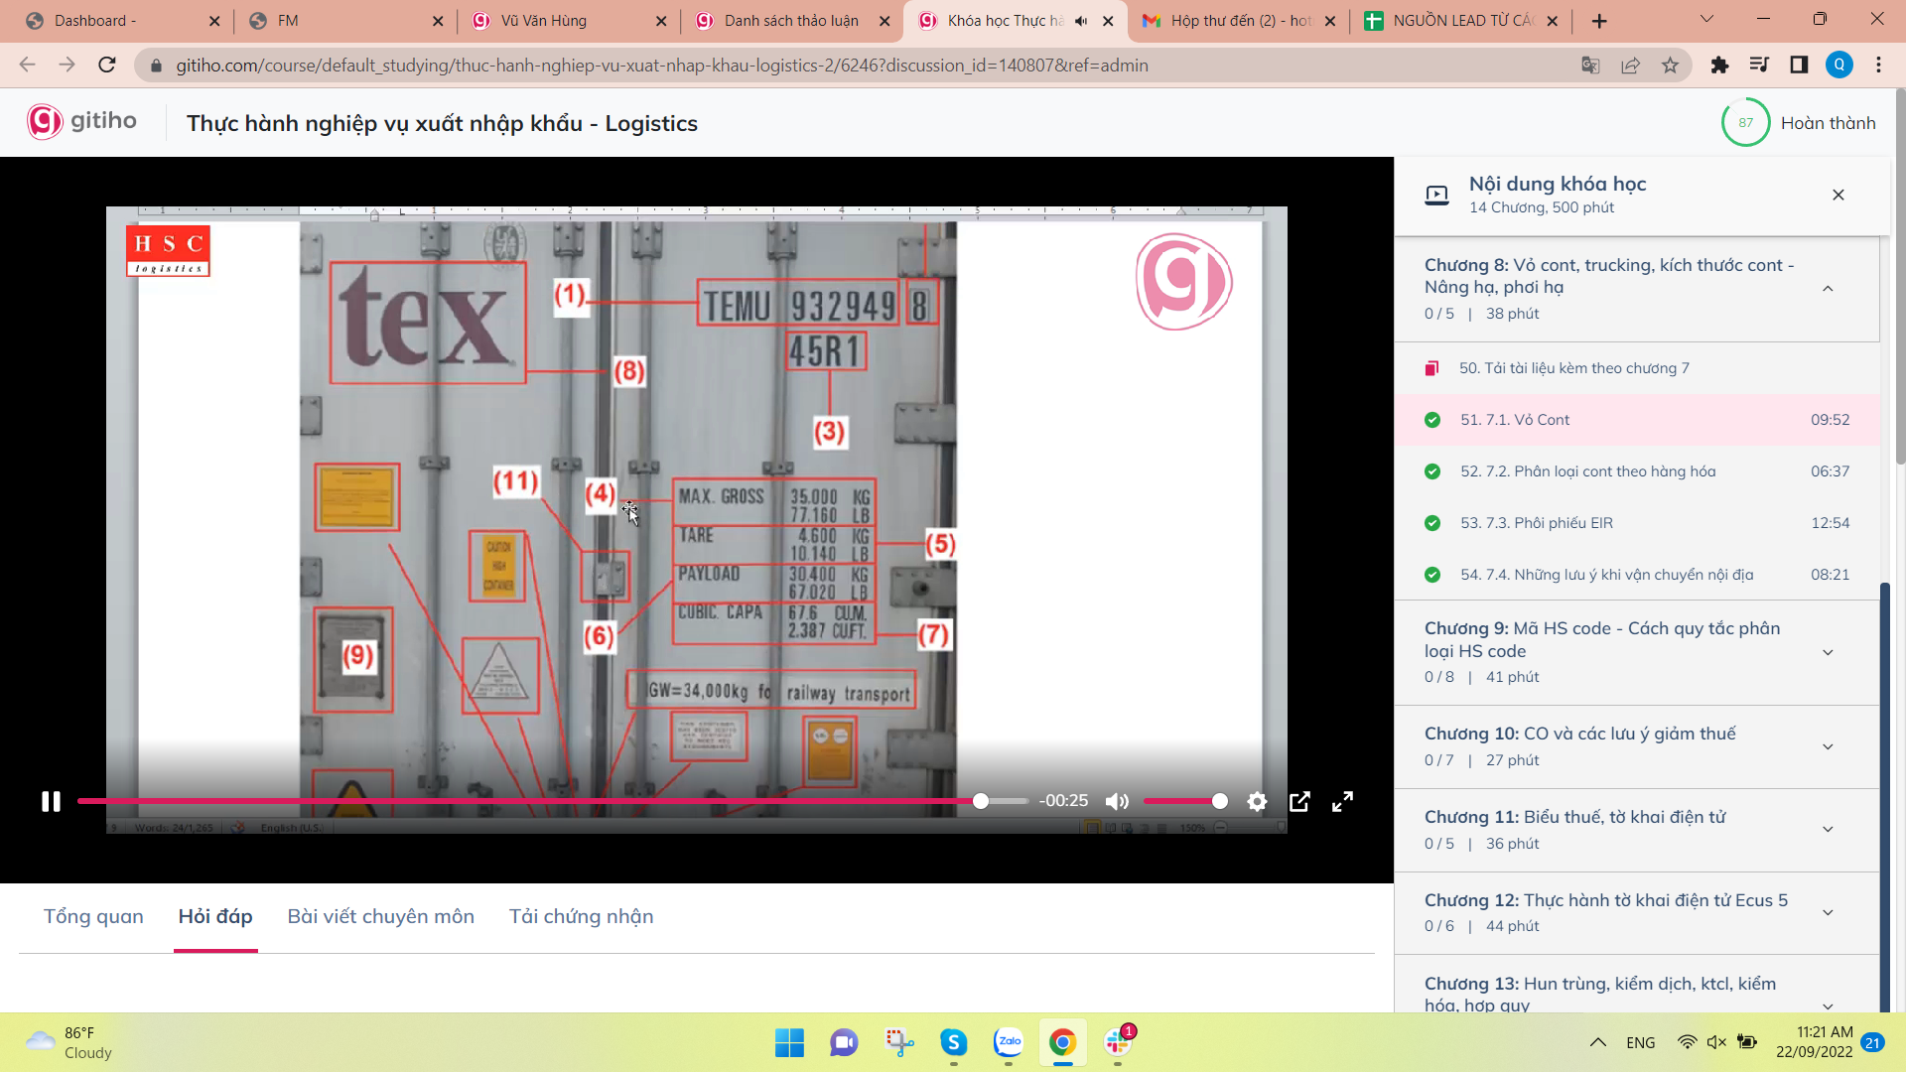Expand Chương 11 Biểu thuế section

tap(1828, 830)
